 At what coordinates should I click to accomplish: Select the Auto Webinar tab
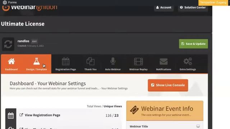tap(113, 64)
